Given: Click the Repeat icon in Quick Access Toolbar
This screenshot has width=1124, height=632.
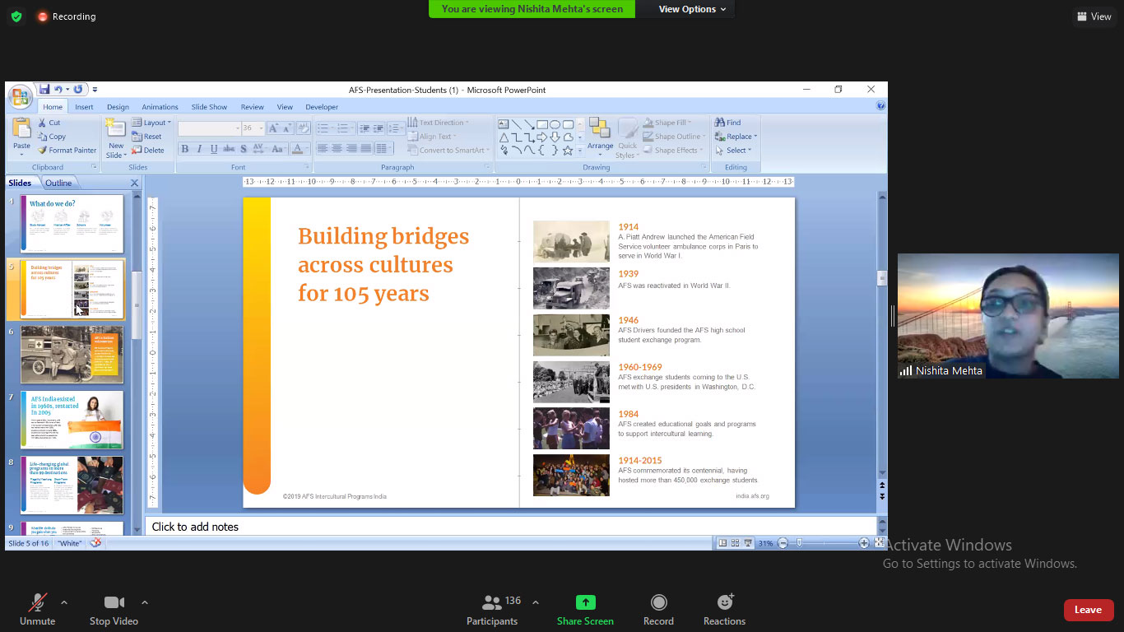Looking at the screenshot, I should (78, 89).
